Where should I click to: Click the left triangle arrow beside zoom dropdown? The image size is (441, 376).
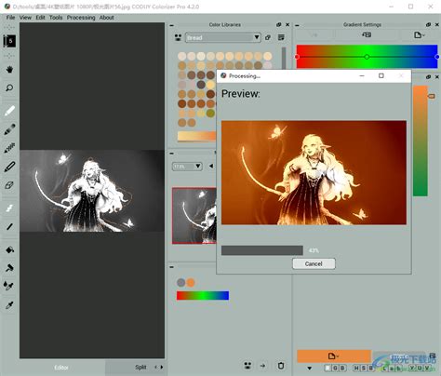tap(211, 166)
